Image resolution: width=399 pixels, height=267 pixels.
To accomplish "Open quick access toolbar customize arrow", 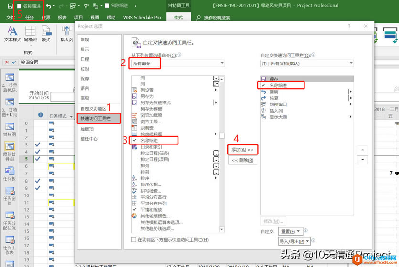I will pyautogui.click(x=136, y=6).
